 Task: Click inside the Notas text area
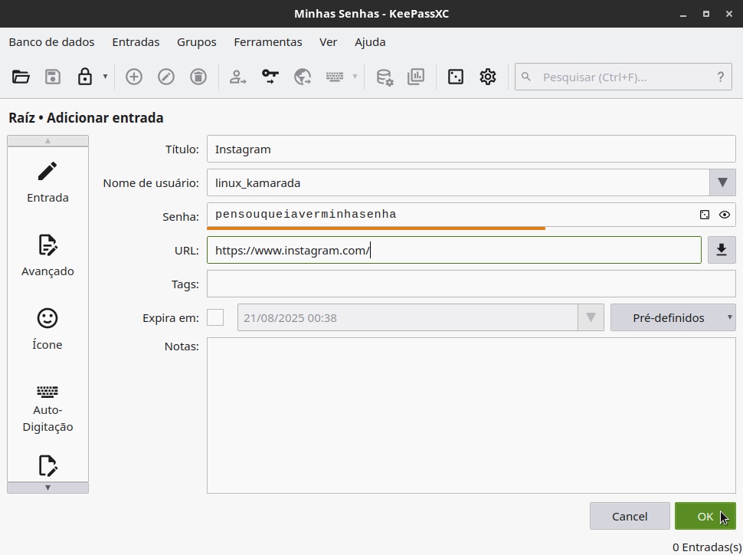[x=471, y=415]
